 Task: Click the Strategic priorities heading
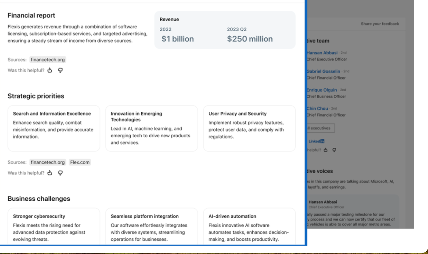tap(36, 96)
